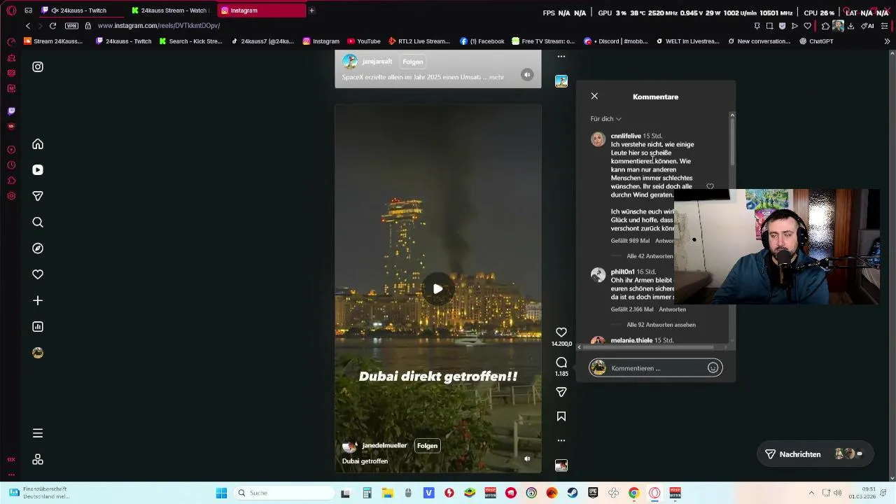Open the Nachrichten messages popup

[815, 454]
